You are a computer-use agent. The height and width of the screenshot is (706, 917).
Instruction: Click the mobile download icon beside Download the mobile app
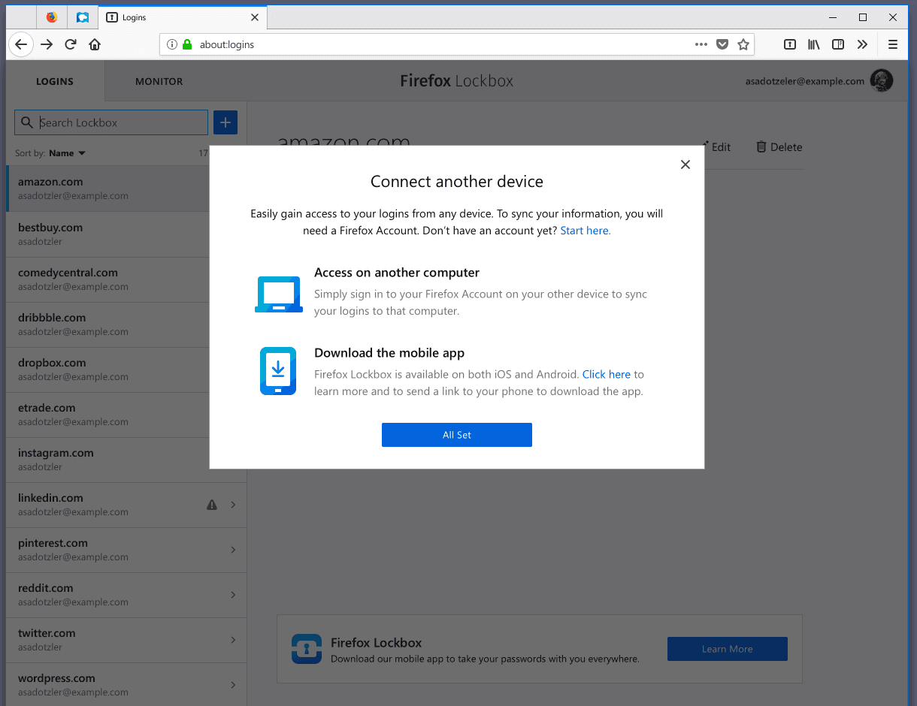[278, 371]
